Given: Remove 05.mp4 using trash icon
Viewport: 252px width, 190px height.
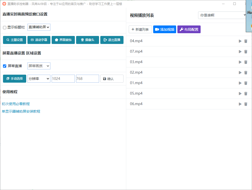Looking at the screenshot, I should pyautogui.click(x=246, y=94).
